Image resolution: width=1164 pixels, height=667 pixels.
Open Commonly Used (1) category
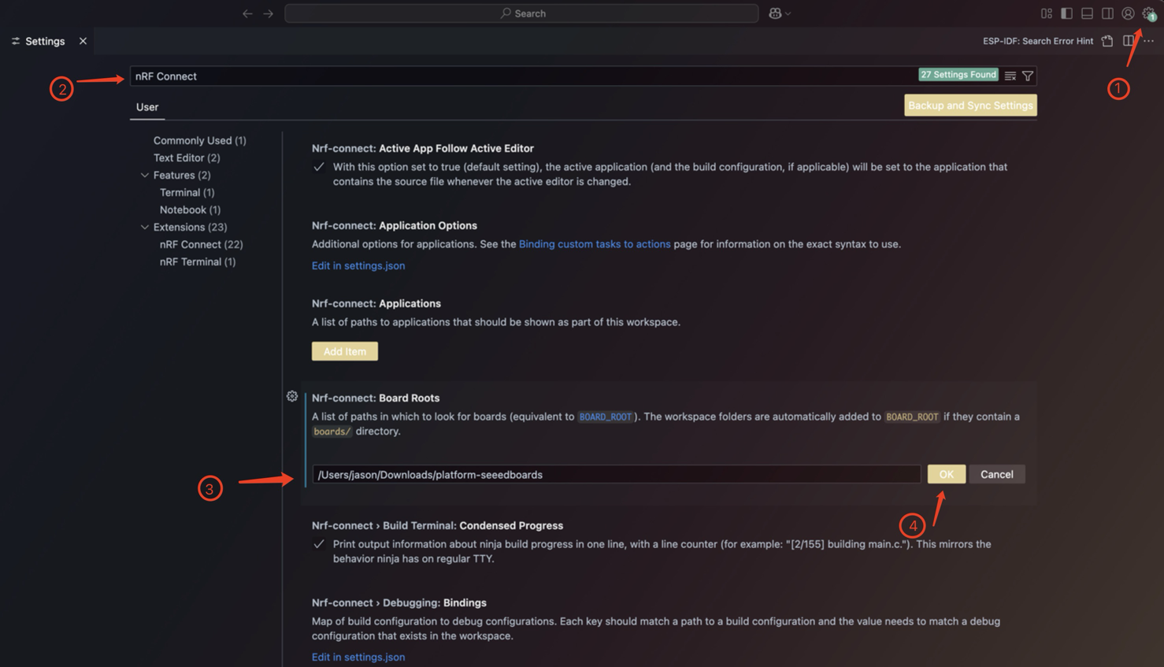pyautogui.click(x=199, y=140)
